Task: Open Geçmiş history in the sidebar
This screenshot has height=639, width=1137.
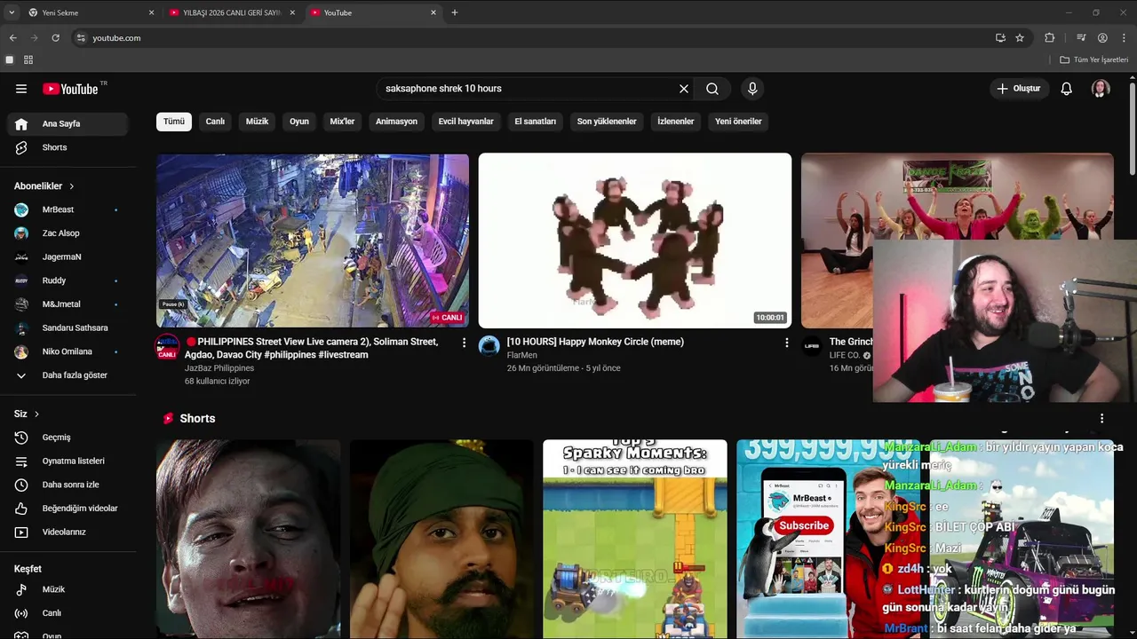Action: 68,438
